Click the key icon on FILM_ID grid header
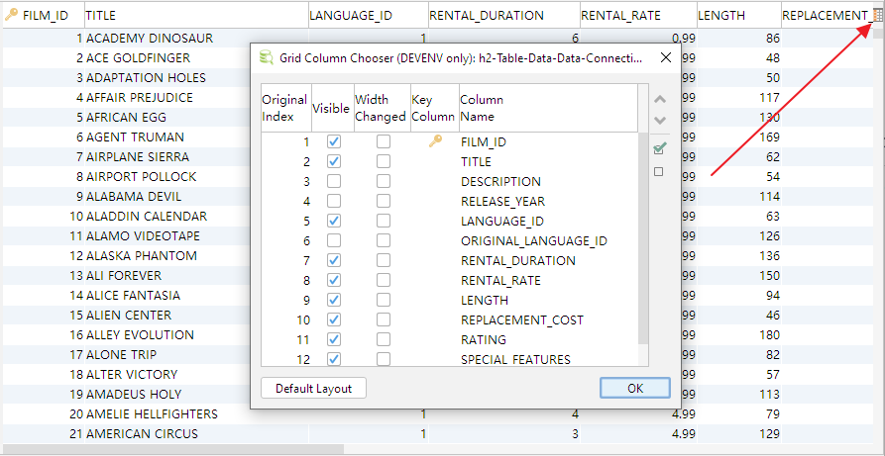Screen dimensions: 885x456 12,15
